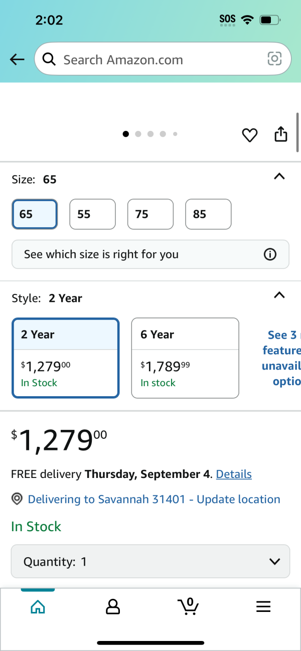Open delivery Details link
Image resolution: width=301 pixels, height=651 pixels.
234,474
